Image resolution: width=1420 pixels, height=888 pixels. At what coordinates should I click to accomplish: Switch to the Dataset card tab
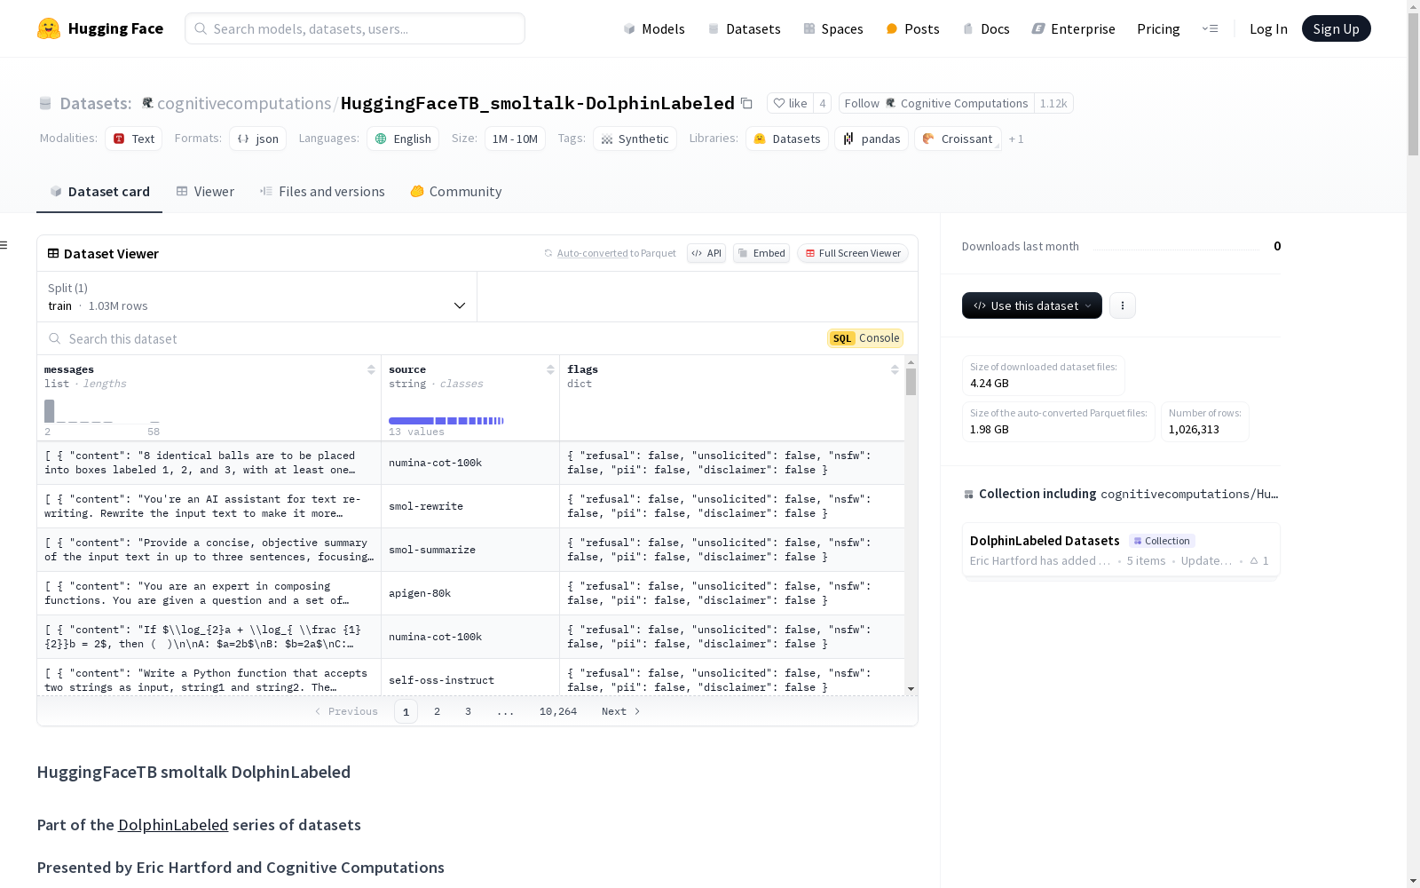coord(99,192)
